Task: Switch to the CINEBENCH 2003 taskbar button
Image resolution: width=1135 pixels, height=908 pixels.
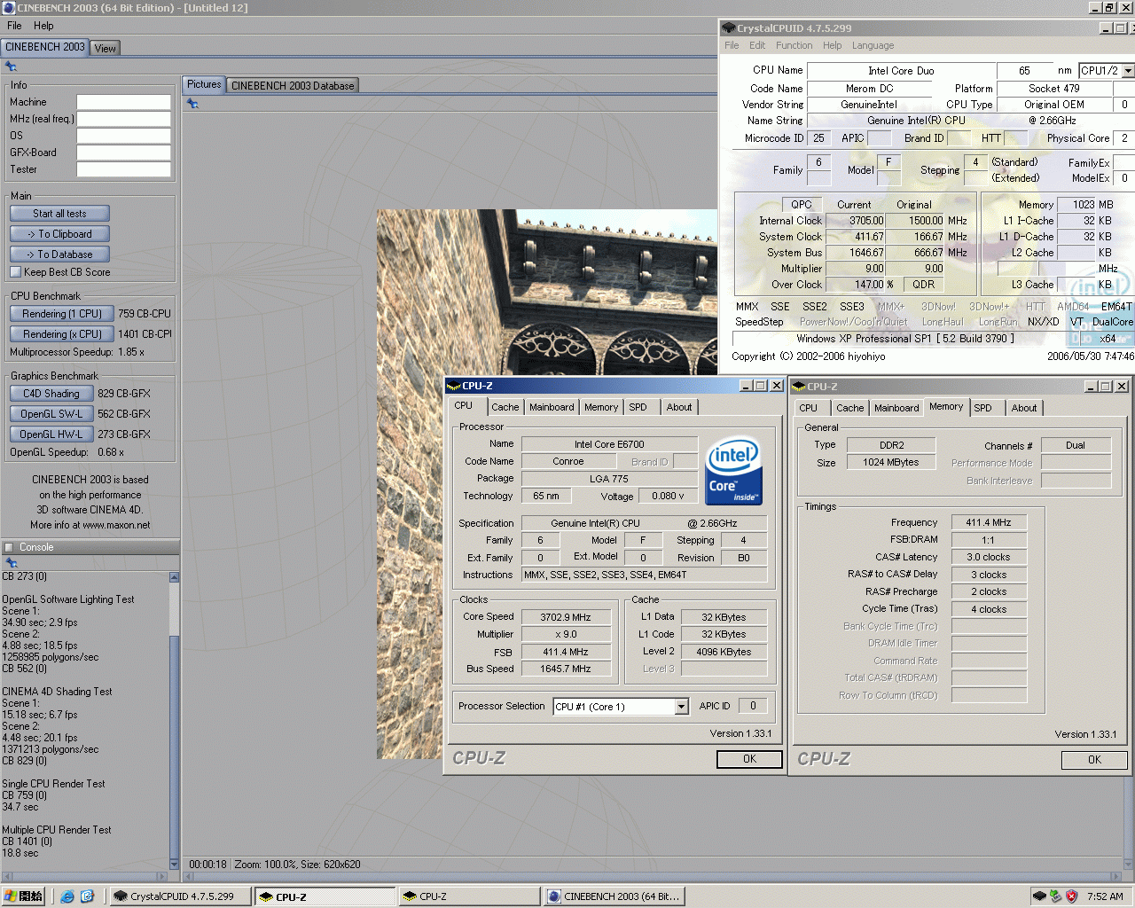Action: tap(614, 896)
